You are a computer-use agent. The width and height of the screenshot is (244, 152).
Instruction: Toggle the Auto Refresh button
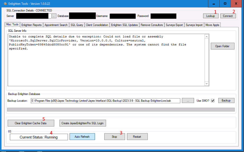point(82,137)
